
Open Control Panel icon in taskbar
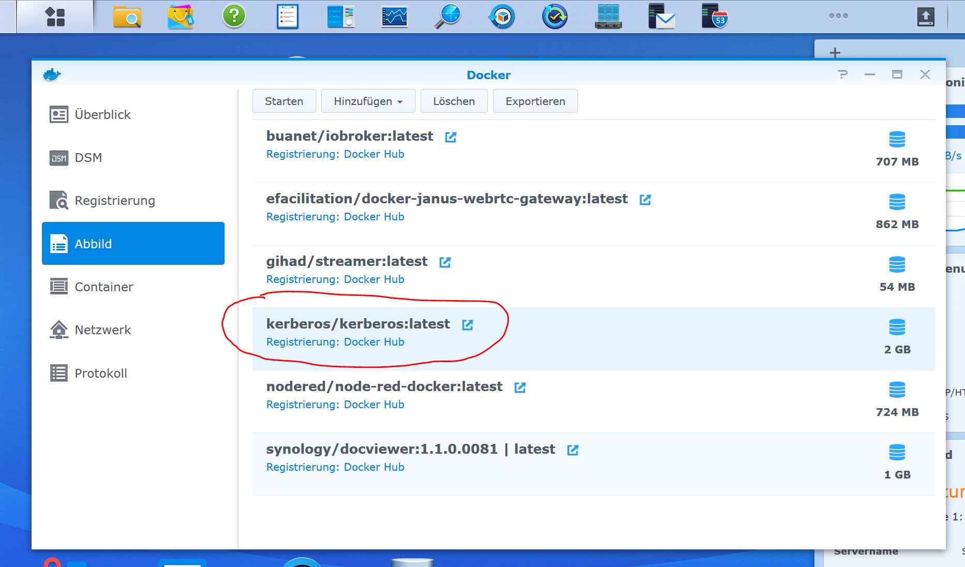click(x=341, y=17)
